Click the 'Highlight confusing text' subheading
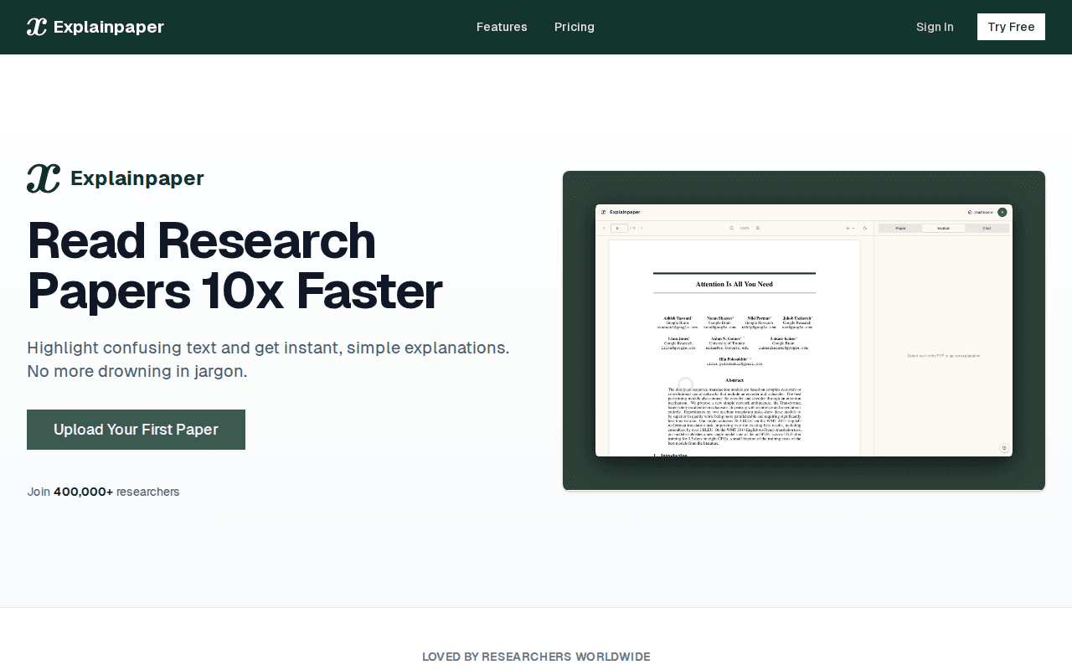The height and width of the screenshot is (670, 1072). click(268, 359)
